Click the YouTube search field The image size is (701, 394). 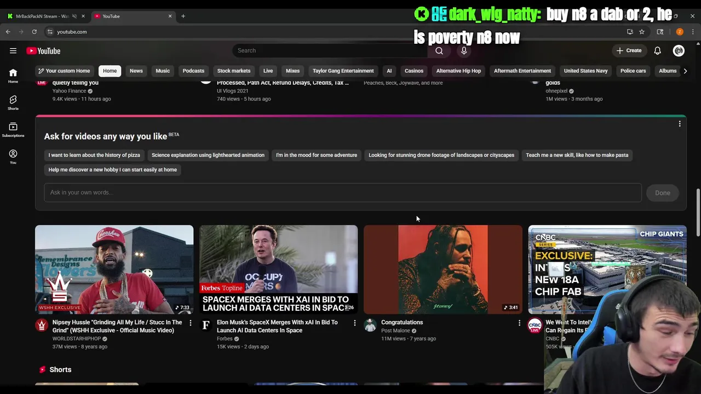(330, 50)
